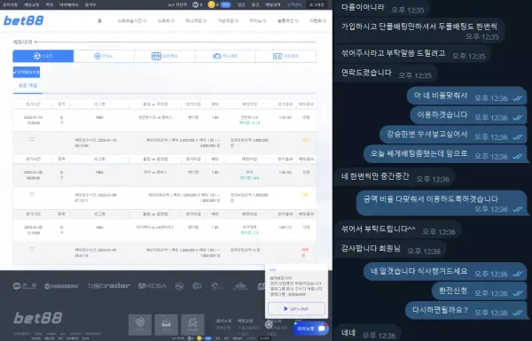The width and height of the screenshot is (532, 341).
Task: Select the soccer ball 스포츠 tab
Action: pos(43,56)
